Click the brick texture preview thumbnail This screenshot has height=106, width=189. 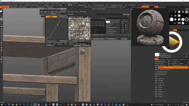tap(79, 29)
